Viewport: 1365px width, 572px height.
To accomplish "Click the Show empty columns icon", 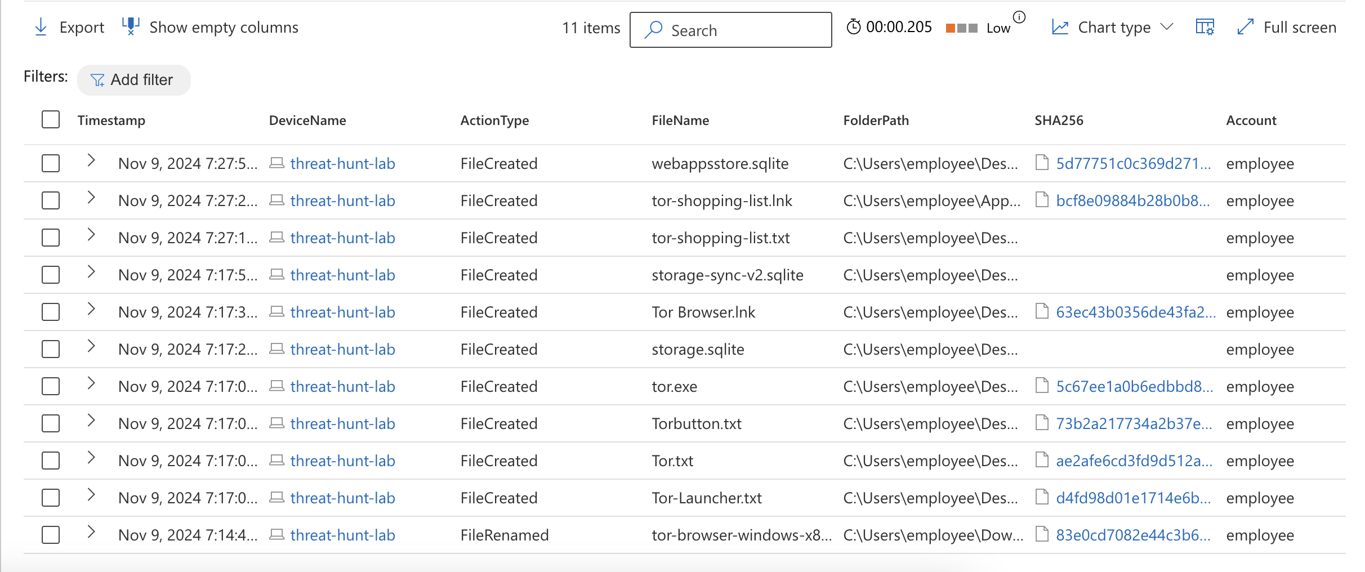I will click(x=131, y=26).
